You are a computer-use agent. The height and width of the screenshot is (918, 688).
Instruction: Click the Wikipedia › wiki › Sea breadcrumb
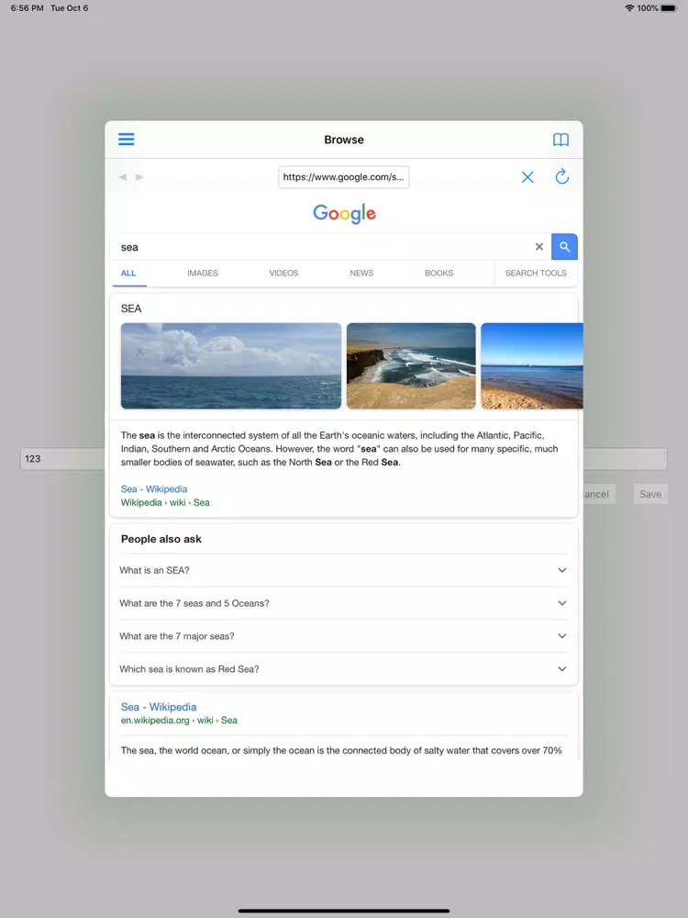point(165,502)
